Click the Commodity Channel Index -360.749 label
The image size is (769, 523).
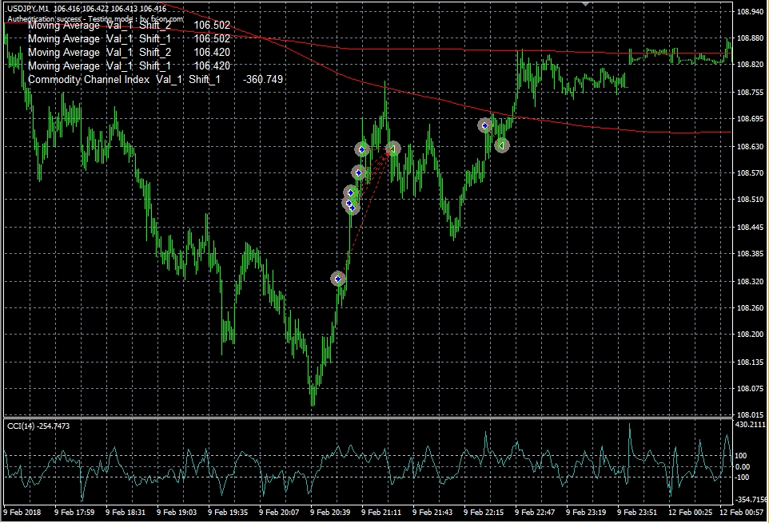click(x=155, y=79)
